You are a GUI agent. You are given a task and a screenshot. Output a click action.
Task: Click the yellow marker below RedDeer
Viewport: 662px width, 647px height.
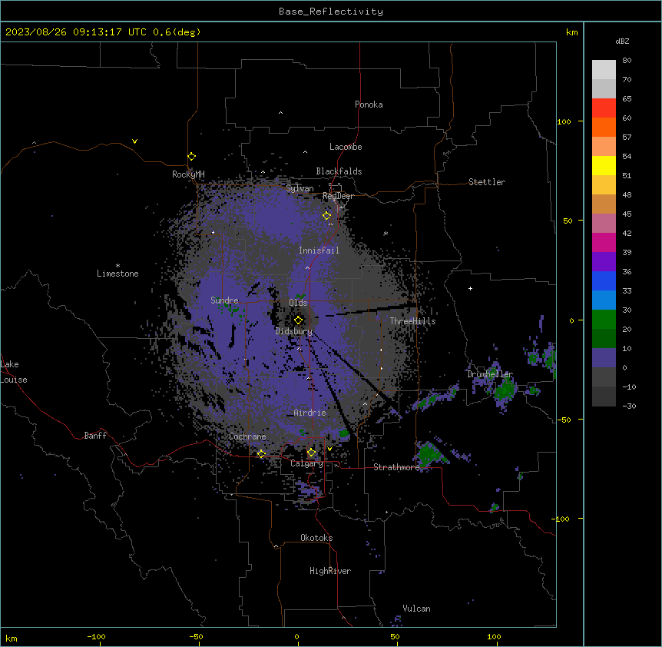tap(327, 216)
